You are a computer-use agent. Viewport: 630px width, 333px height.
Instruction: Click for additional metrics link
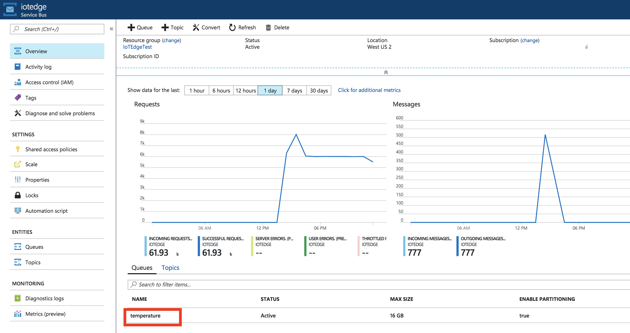click(369, 90)
